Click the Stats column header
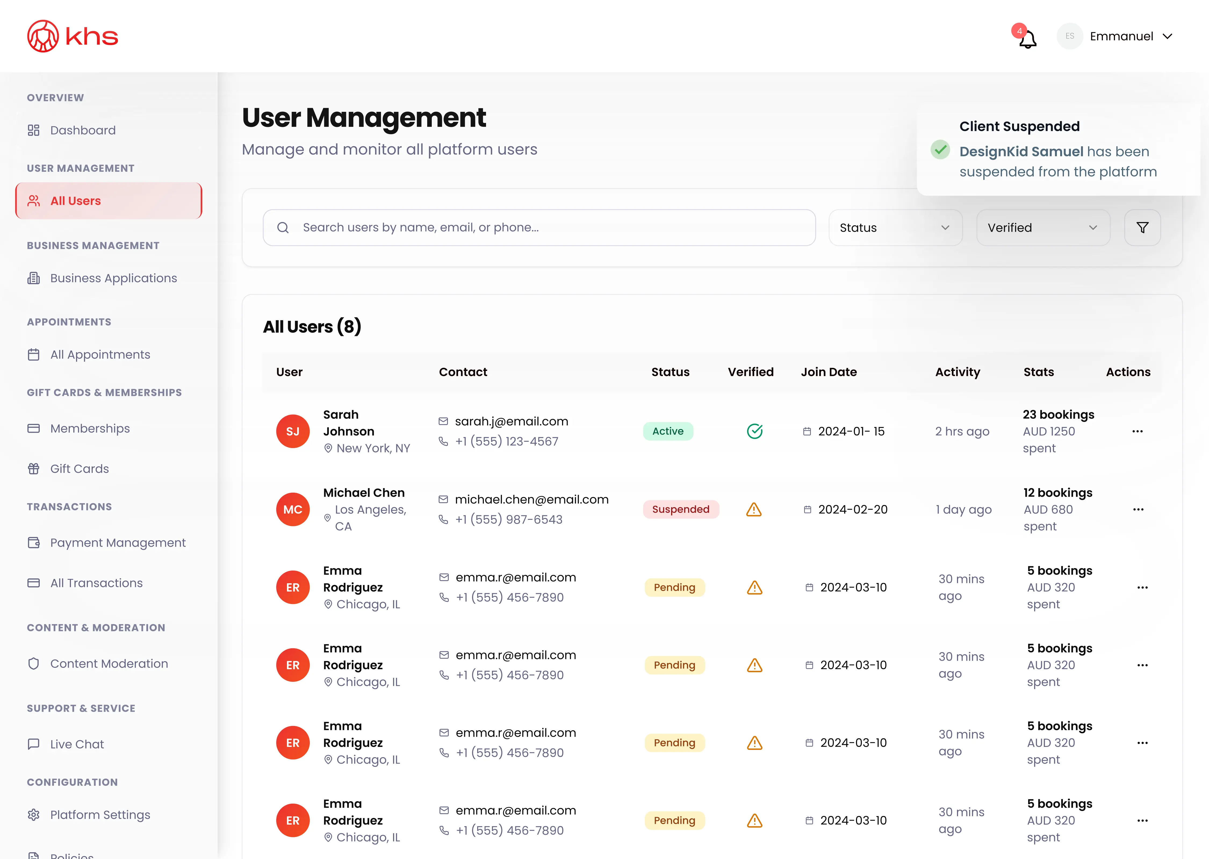The image size is (1209, 859). point(1038,372)
